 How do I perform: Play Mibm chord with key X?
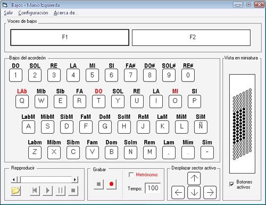point(54,152)
